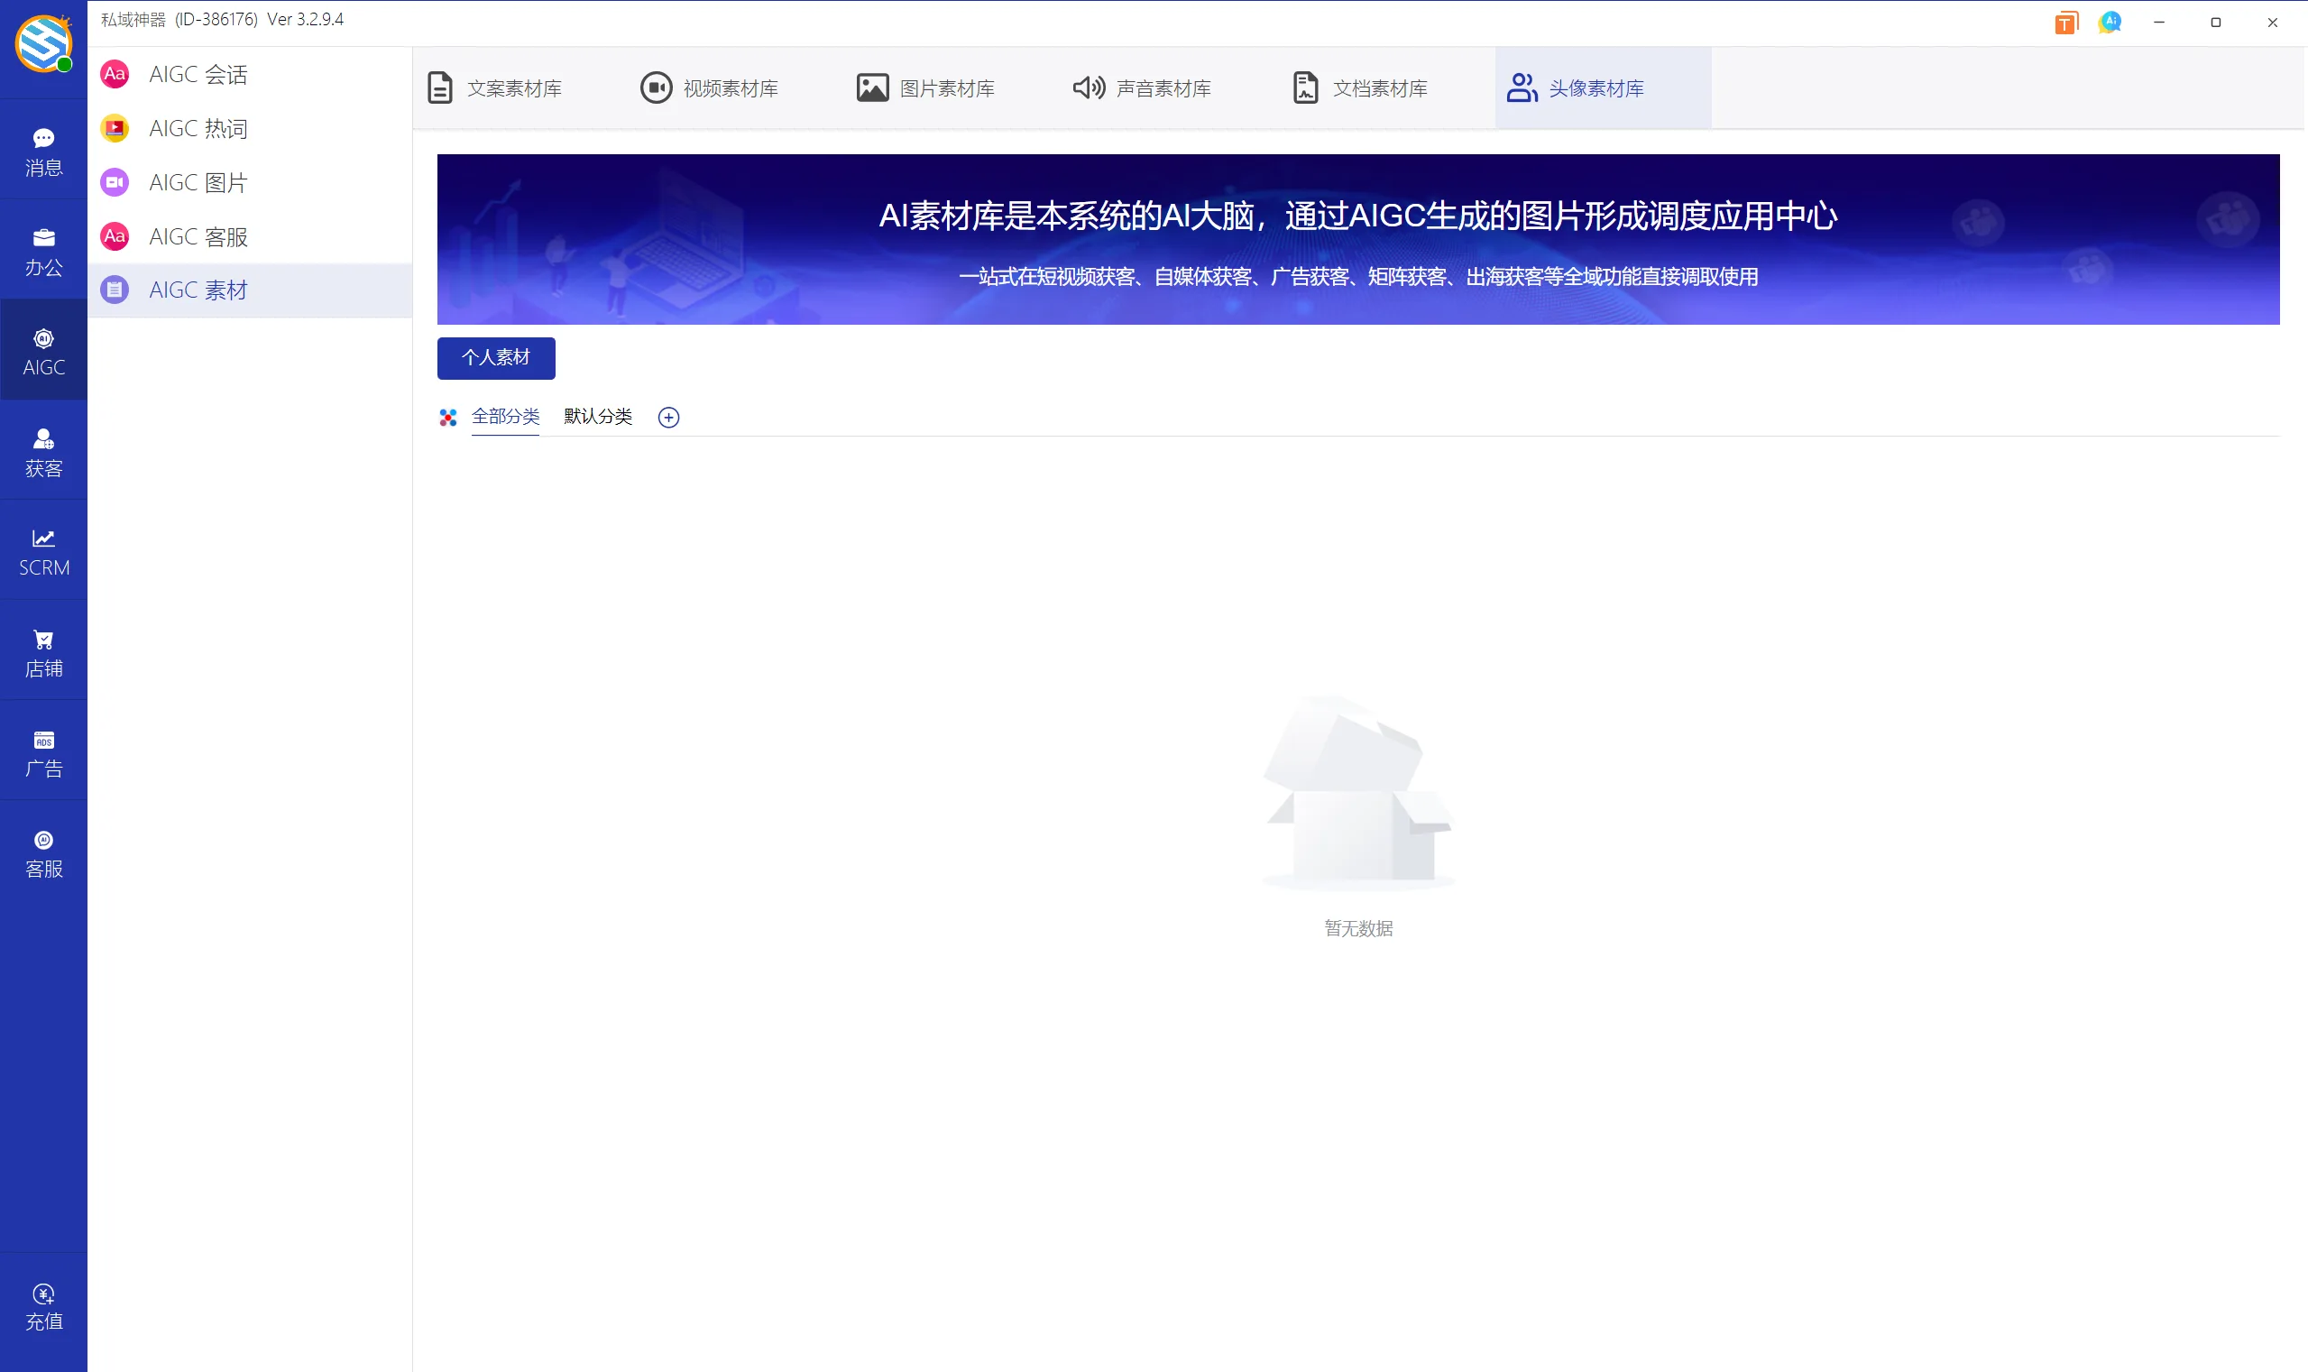Open the 获客 section from the sidebar
The height and width of the screenshot is (1372, 2308).
click(43, 451)
